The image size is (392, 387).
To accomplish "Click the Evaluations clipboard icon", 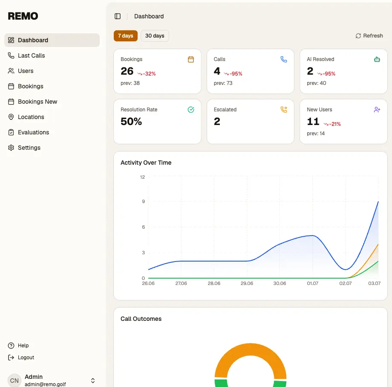I will [x=11, y=132].
